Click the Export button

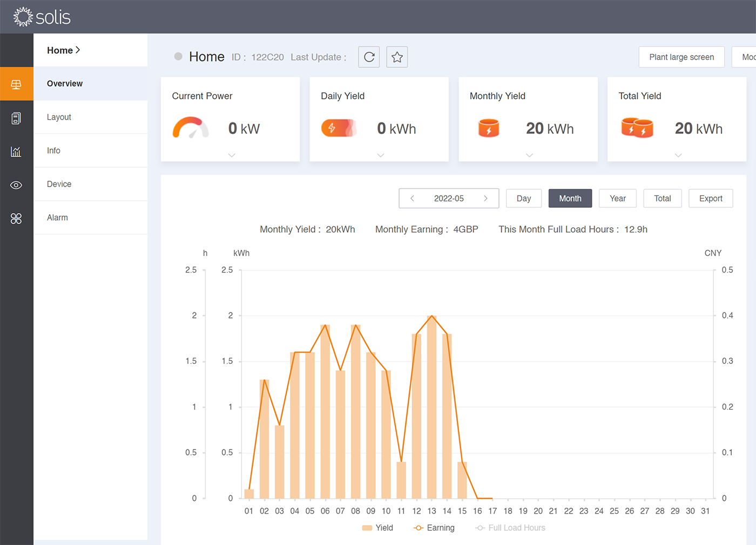pos(710,199)
